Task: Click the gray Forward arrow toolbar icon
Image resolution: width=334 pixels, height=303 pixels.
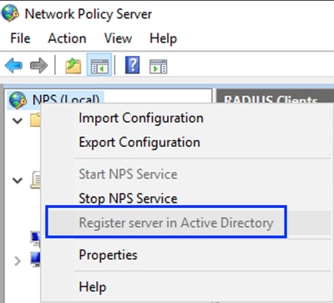Action: point(38,65)
